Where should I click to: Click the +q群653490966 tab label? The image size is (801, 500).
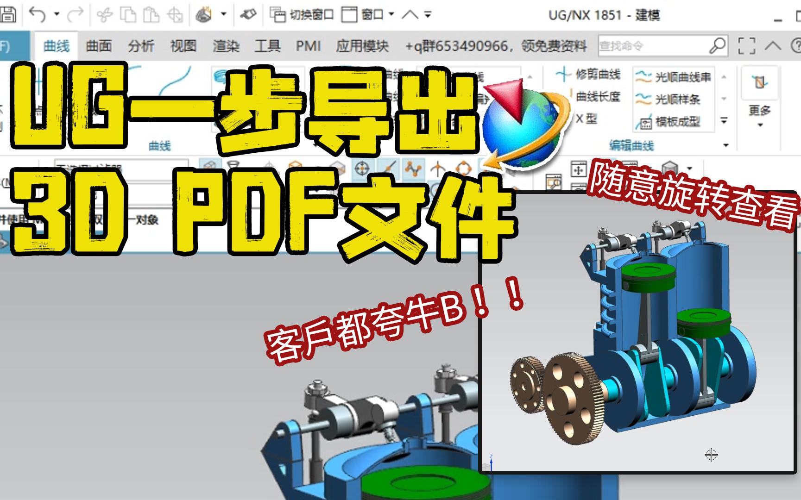coord(496,46)
